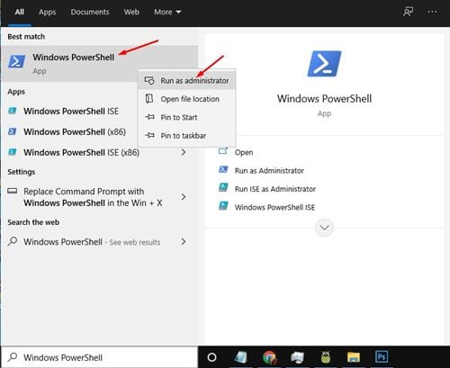This screenshot has height=368, width=450.
Task: Click the Windows PowerShell ISE action icon
Action: 223,206
